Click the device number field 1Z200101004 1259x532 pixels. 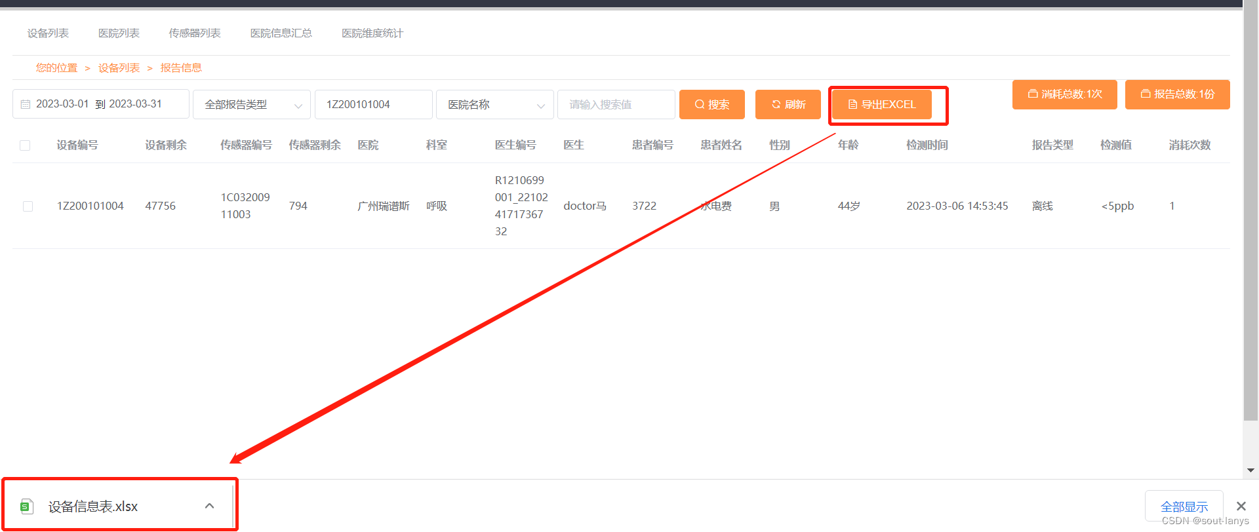374,105
